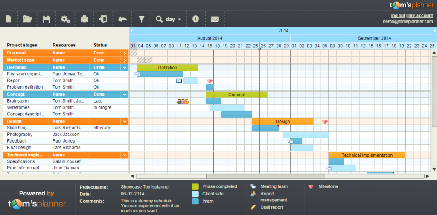The width and height of the screenshot is (437, 215).
Task: Select the Brainstorm task row
Action: (66, 101)
